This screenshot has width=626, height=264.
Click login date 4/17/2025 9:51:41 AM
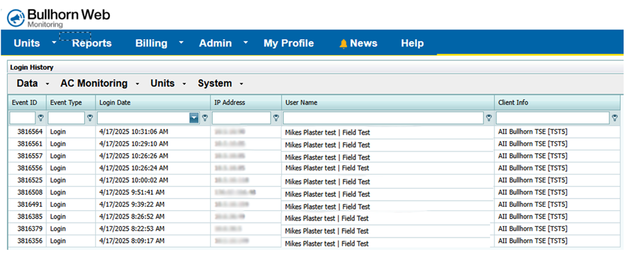point(132,192)
